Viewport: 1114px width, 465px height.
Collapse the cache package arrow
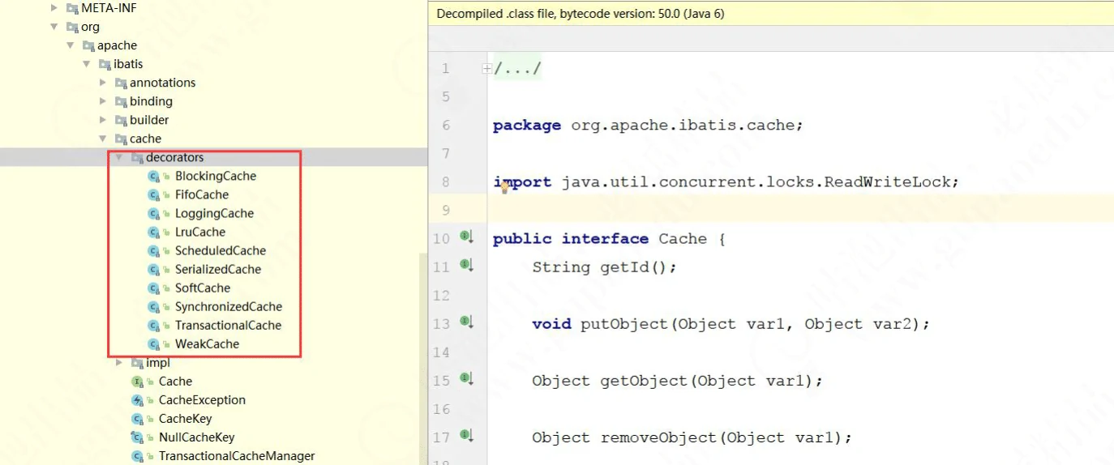(103, 139)
